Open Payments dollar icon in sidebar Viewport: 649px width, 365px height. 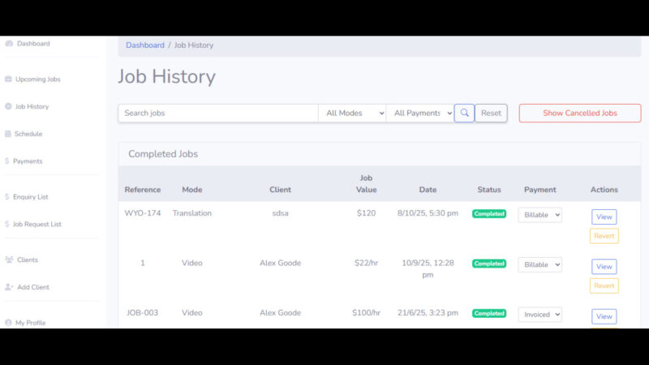pyautogui.click(x=7, y=161)
